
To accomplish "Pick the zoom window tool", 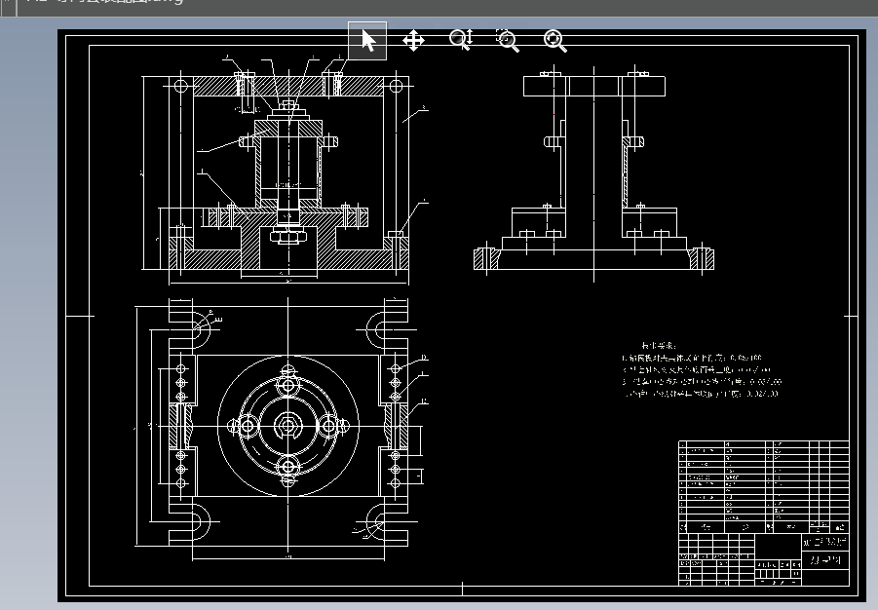I will (x=508, y=40).
